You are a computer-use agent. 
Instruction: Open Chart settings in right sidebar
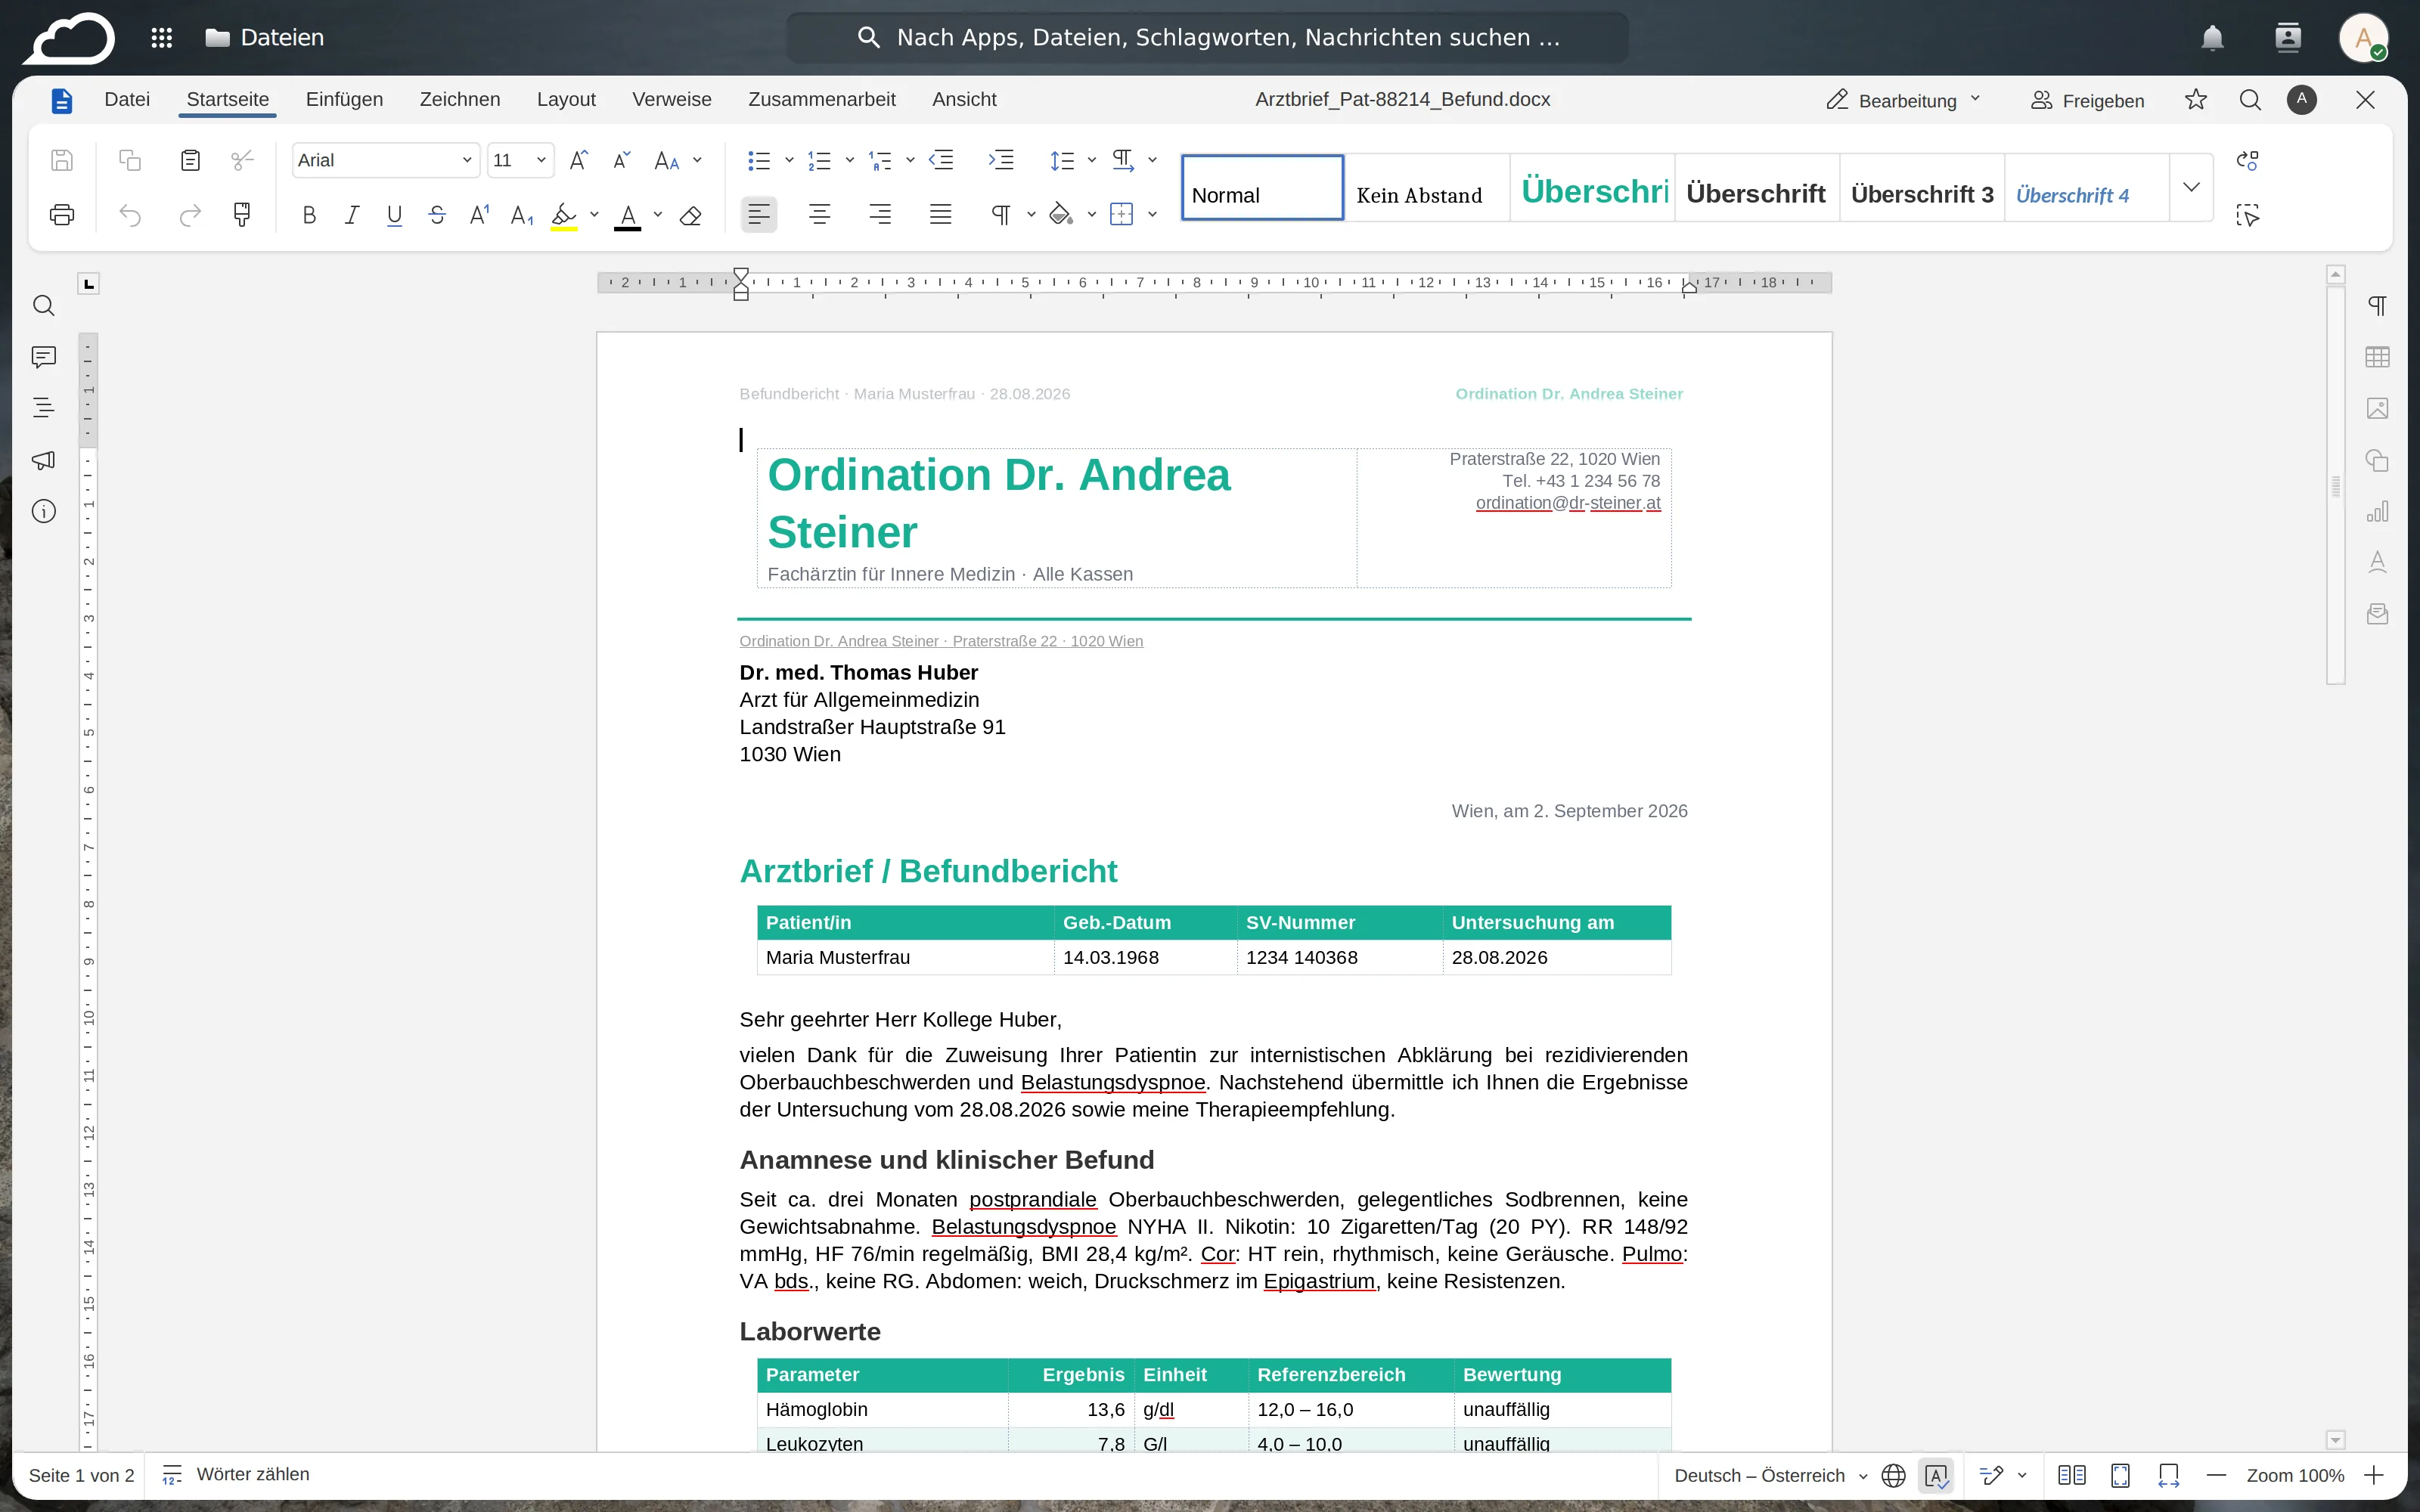tap(2377, 511)
